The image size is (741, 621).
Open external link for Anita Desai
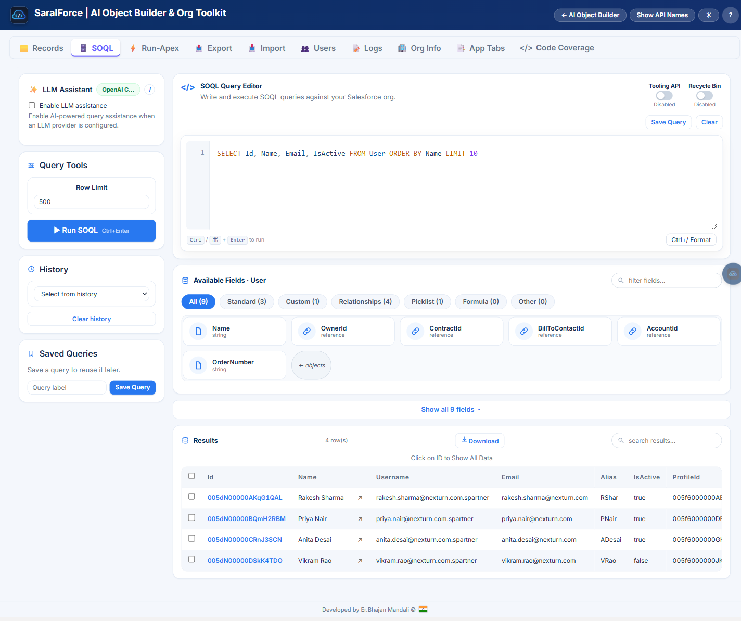[360, 540]
